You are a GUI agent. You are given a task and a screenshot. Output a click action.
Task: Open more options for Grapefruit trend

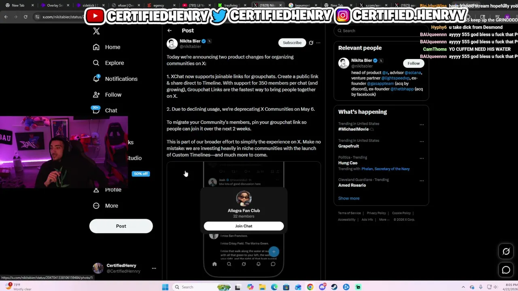pyautogui.click(x=422, y=142)
